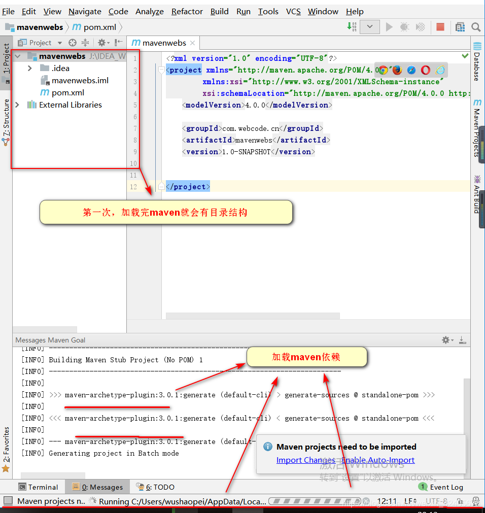Open preview in Opera browser icon

click(x=426, y=70)
